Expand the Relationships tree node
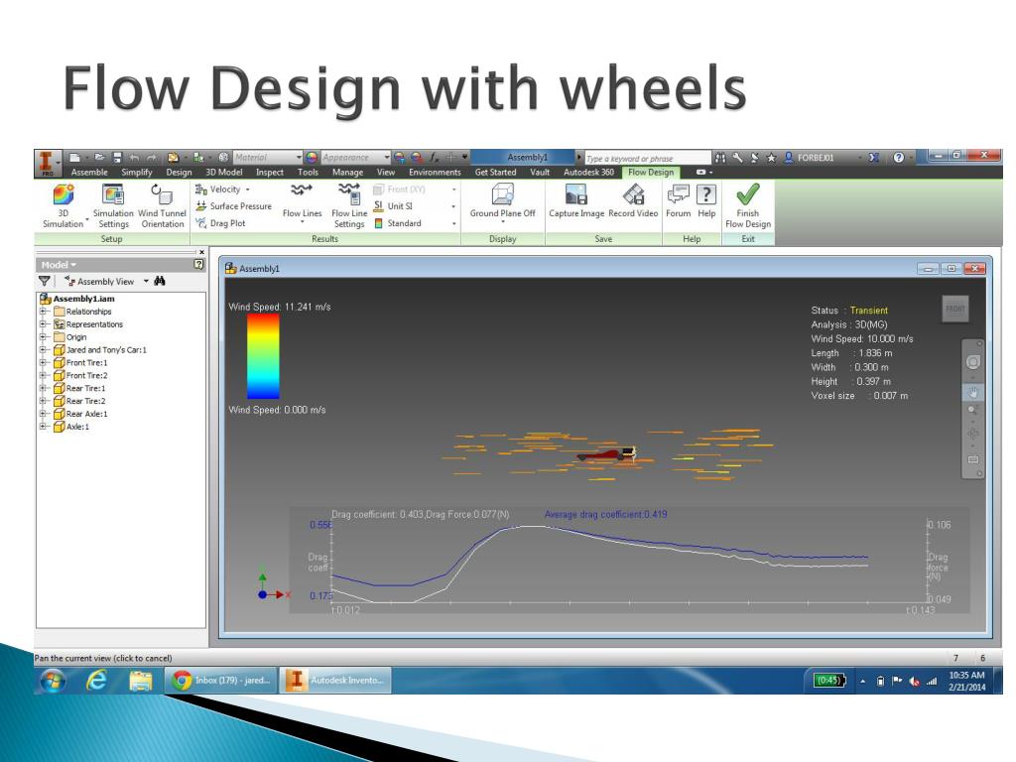1016x762 pixels. (43, 311)
